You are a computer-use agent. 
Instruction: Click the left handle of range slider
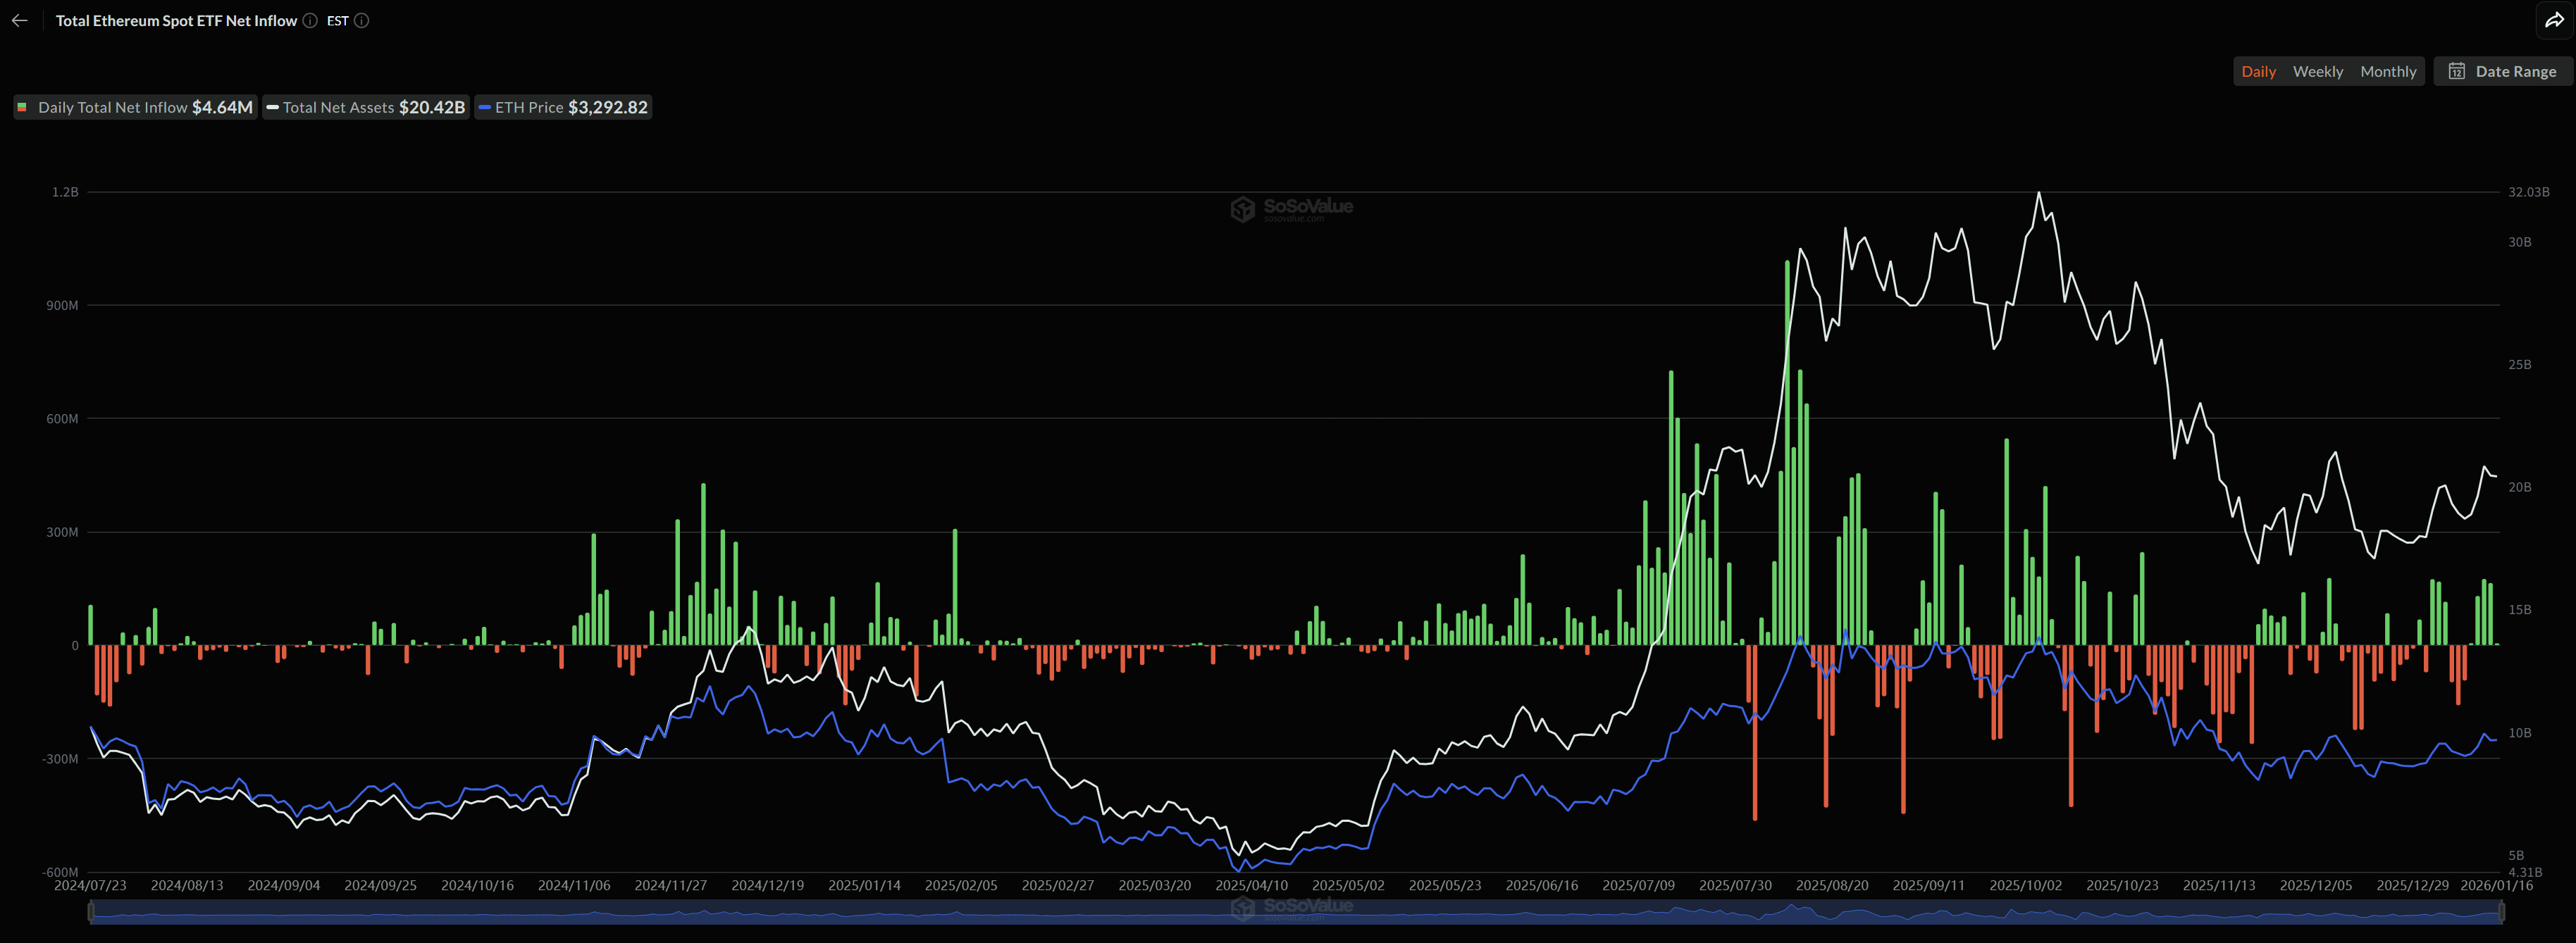click(91, 911)
